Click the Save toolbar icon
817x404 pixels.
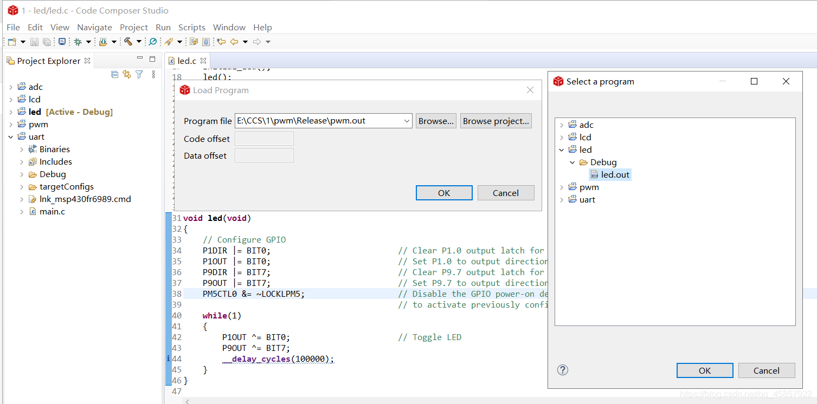pos(34,42)
